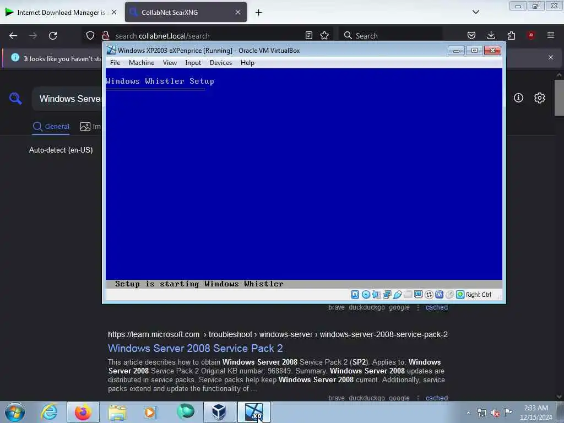
Task: Click the mouse integration icon in VirtualBox status bar
Action: [449, 295]
